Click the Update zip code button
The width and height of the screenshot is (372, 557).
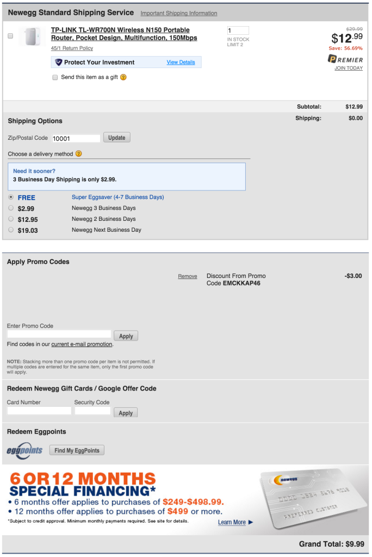tap(116, 138)
